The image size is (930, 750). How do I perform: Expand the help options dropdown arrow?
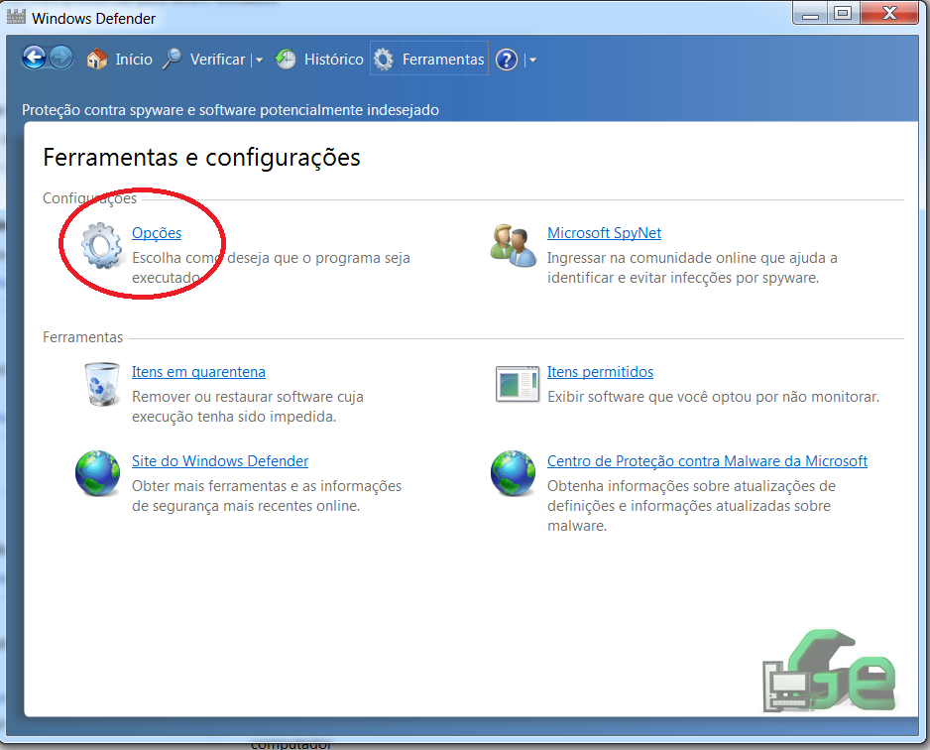pos(532,60)
